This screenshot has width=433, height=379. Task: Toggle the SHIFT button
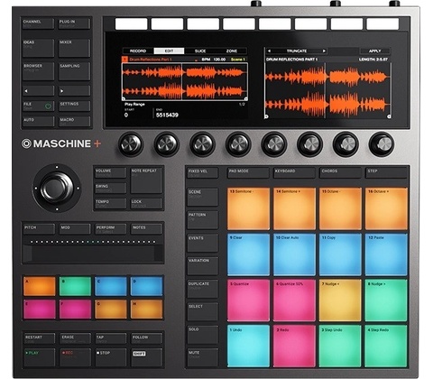click(x=146, y=357)
